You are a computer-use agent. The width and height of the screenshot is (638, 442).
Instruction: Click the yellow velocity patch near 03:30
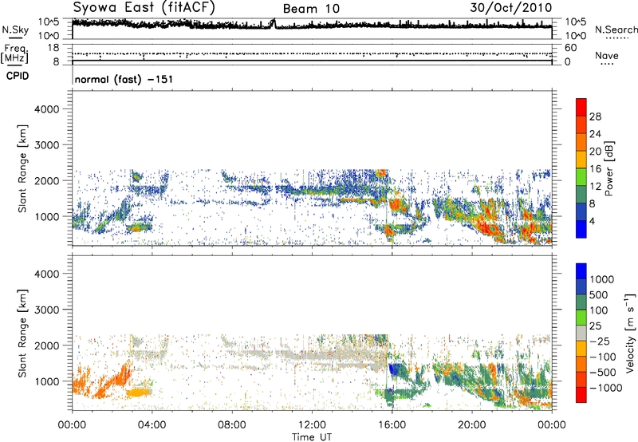click(138, 393)
